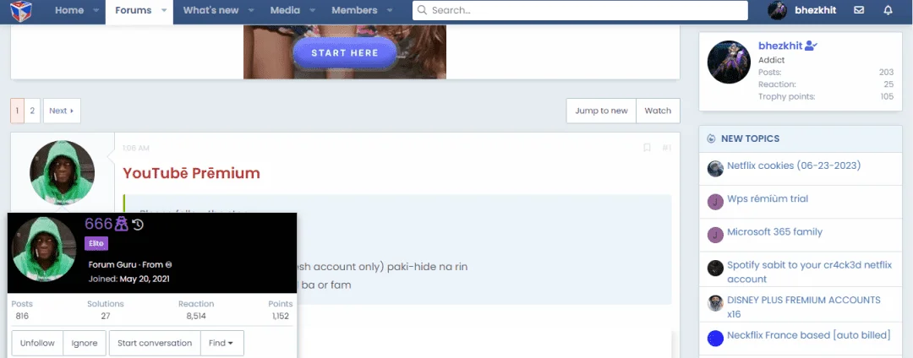Open the Home tab

coord(69,10)
